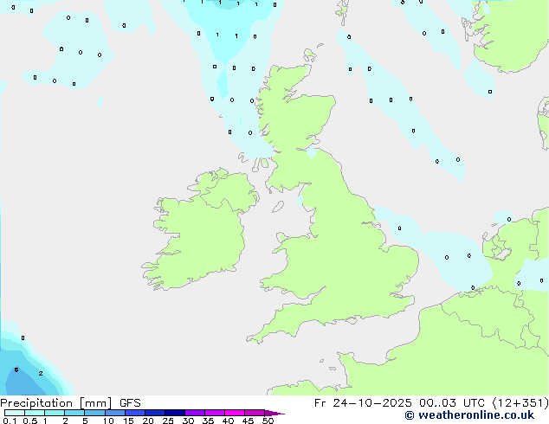549x424 pixels.
Task: Click the legend scale label "50"
Action: pyautogui.click(x=268, y=421)
